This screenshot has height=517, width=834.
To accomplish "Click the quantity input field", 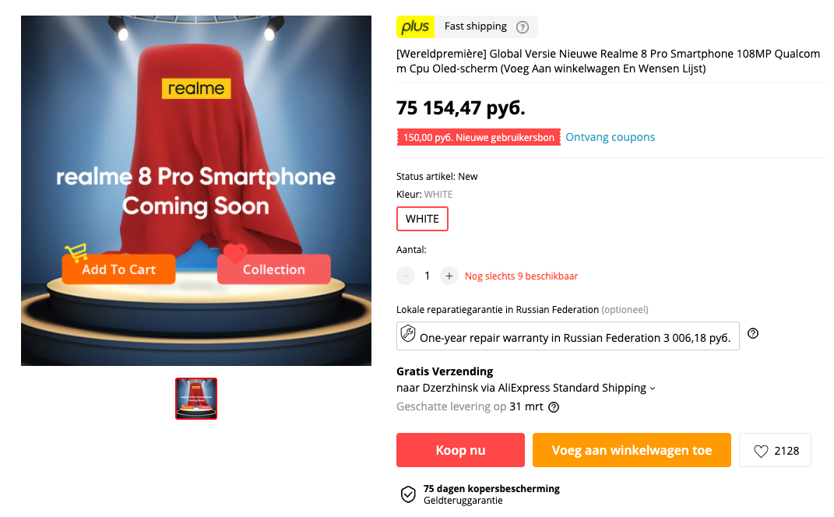I will pyautogui.click(x=427, y=276).
